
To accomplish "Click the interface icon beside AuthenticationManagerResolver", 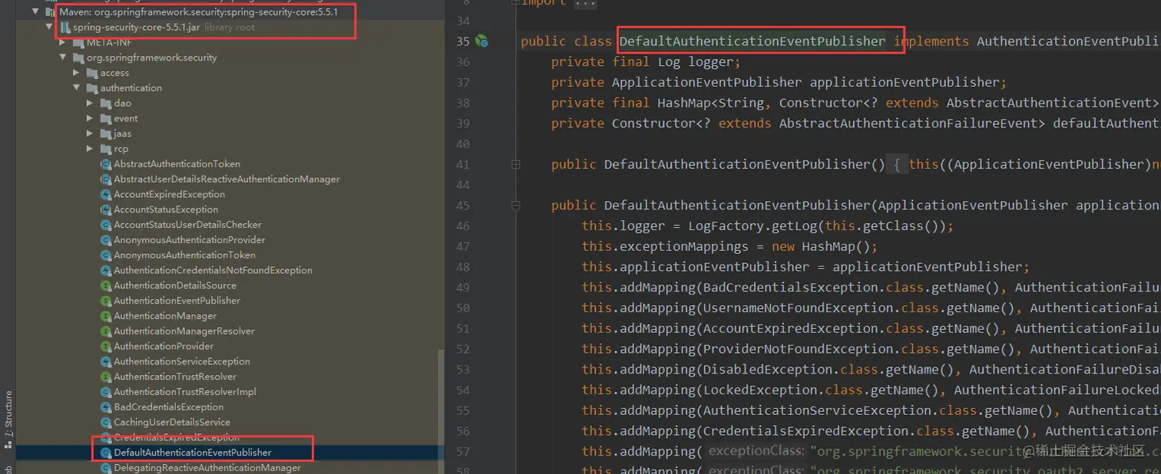I will 107,331.
